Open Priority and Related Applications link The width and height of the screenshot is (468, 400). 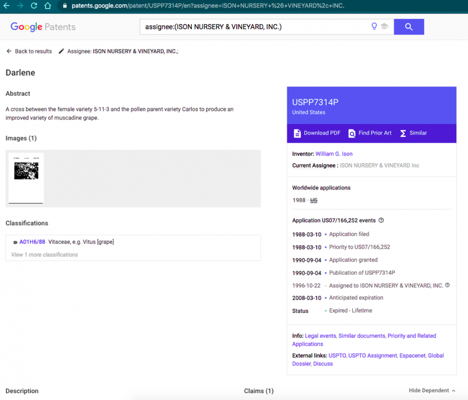[x=364, y=340]
